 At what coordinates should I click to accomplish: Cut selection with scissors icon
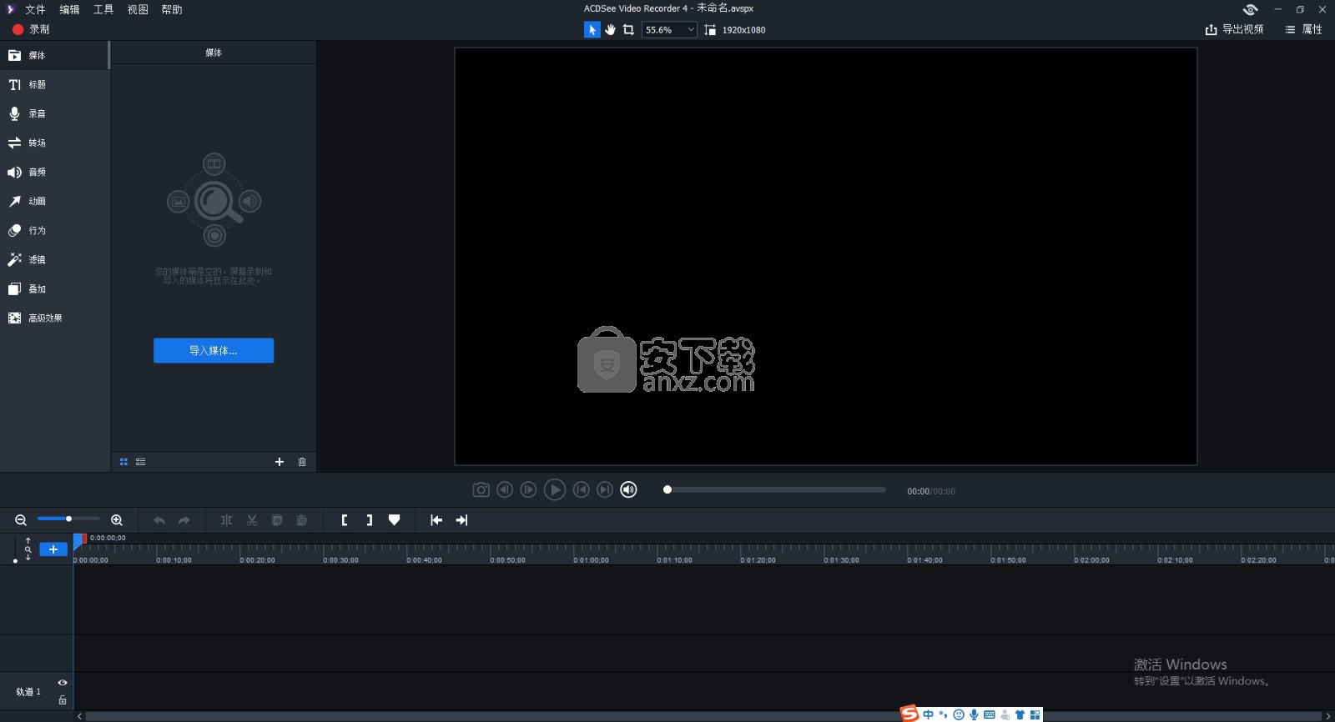coord(252,520)
